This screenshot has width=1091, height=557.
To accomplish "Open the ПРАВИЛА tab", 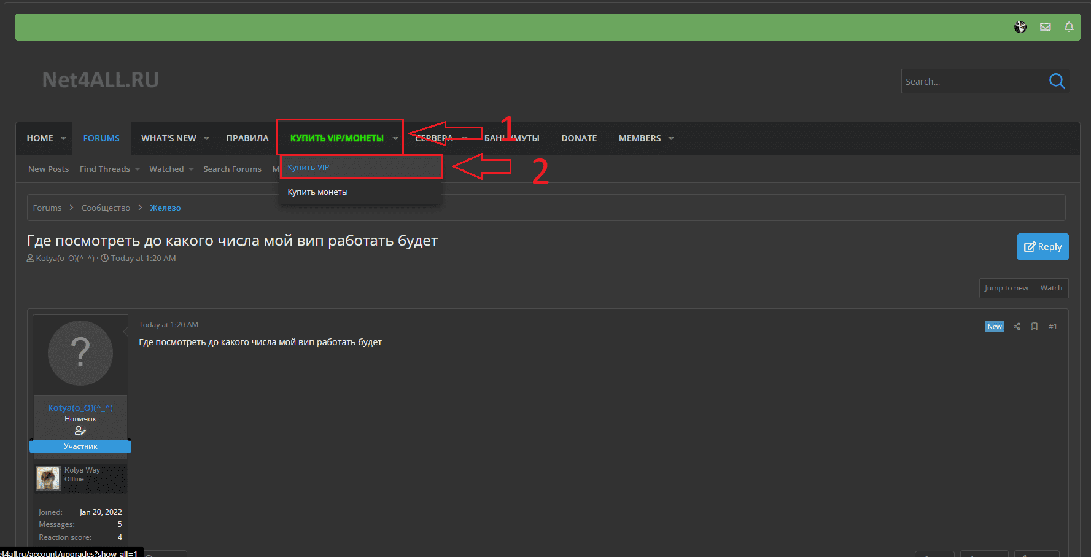I will (x=247, y=139).
